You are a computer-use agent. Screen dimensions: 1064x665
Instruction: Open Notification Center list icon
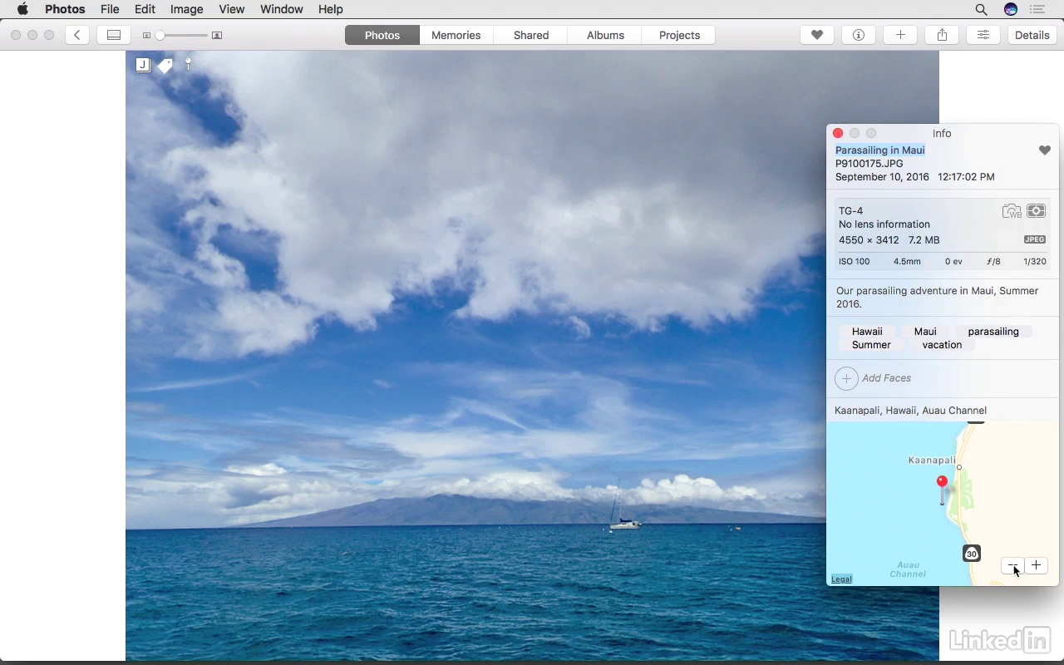[x=1037, y=9]
